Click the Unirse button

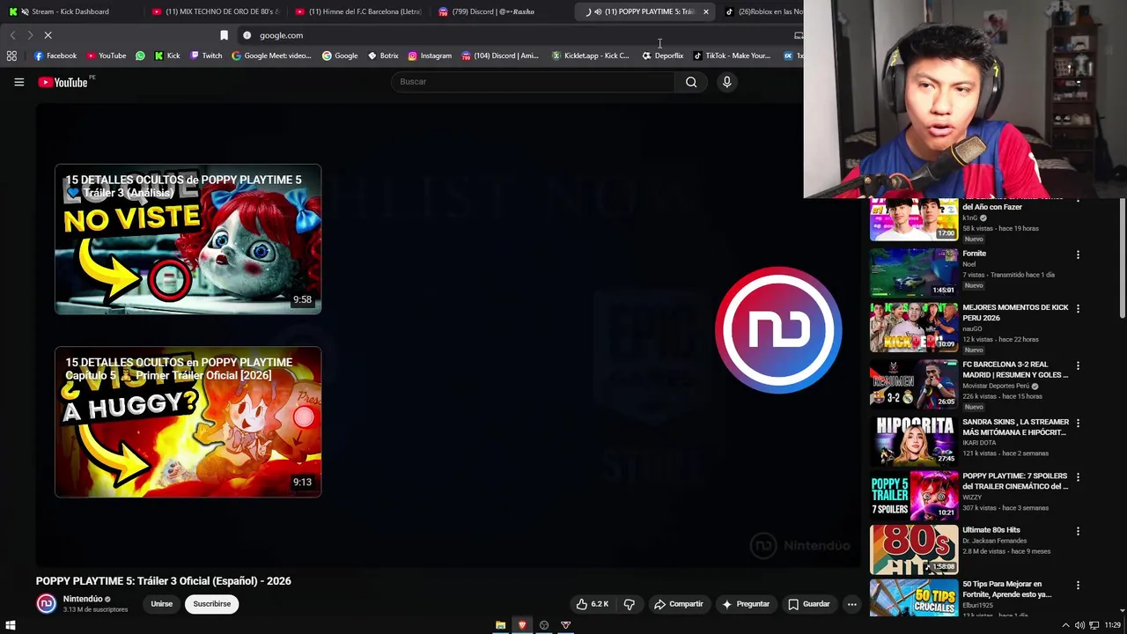[x=161, y=604]
